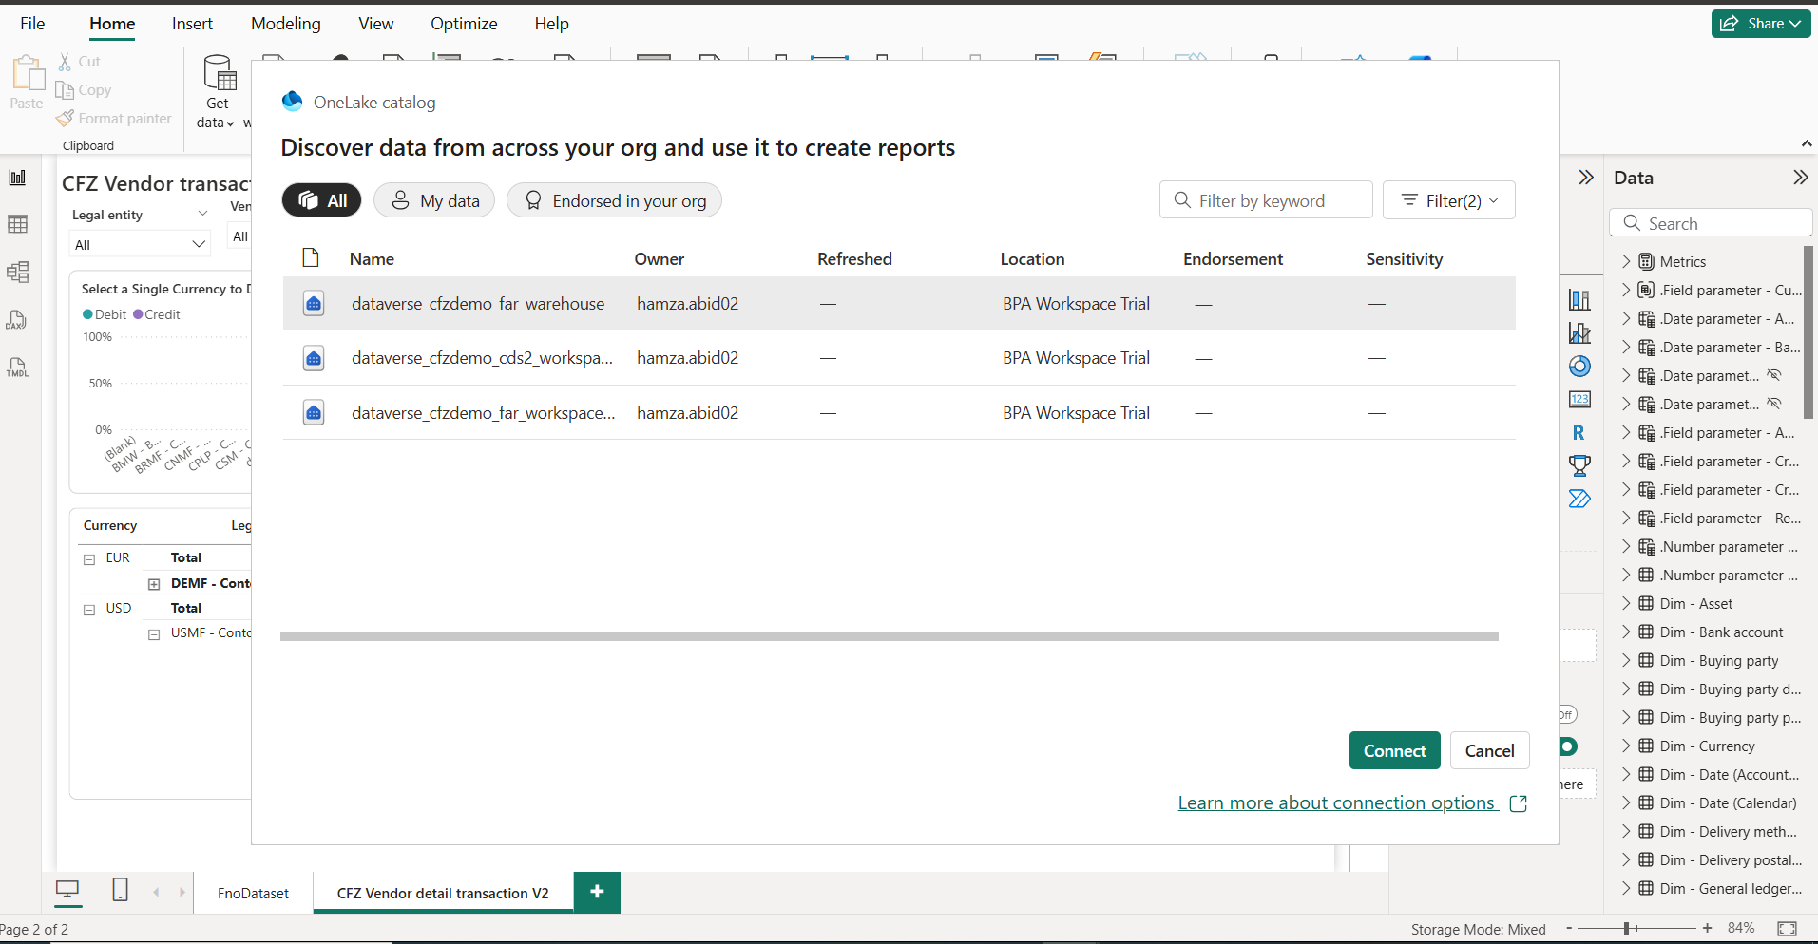This screenshot has width=1818, height=944.
Task: Open the Filter(2) dropdown
Action: click(x=1448, y=200)
